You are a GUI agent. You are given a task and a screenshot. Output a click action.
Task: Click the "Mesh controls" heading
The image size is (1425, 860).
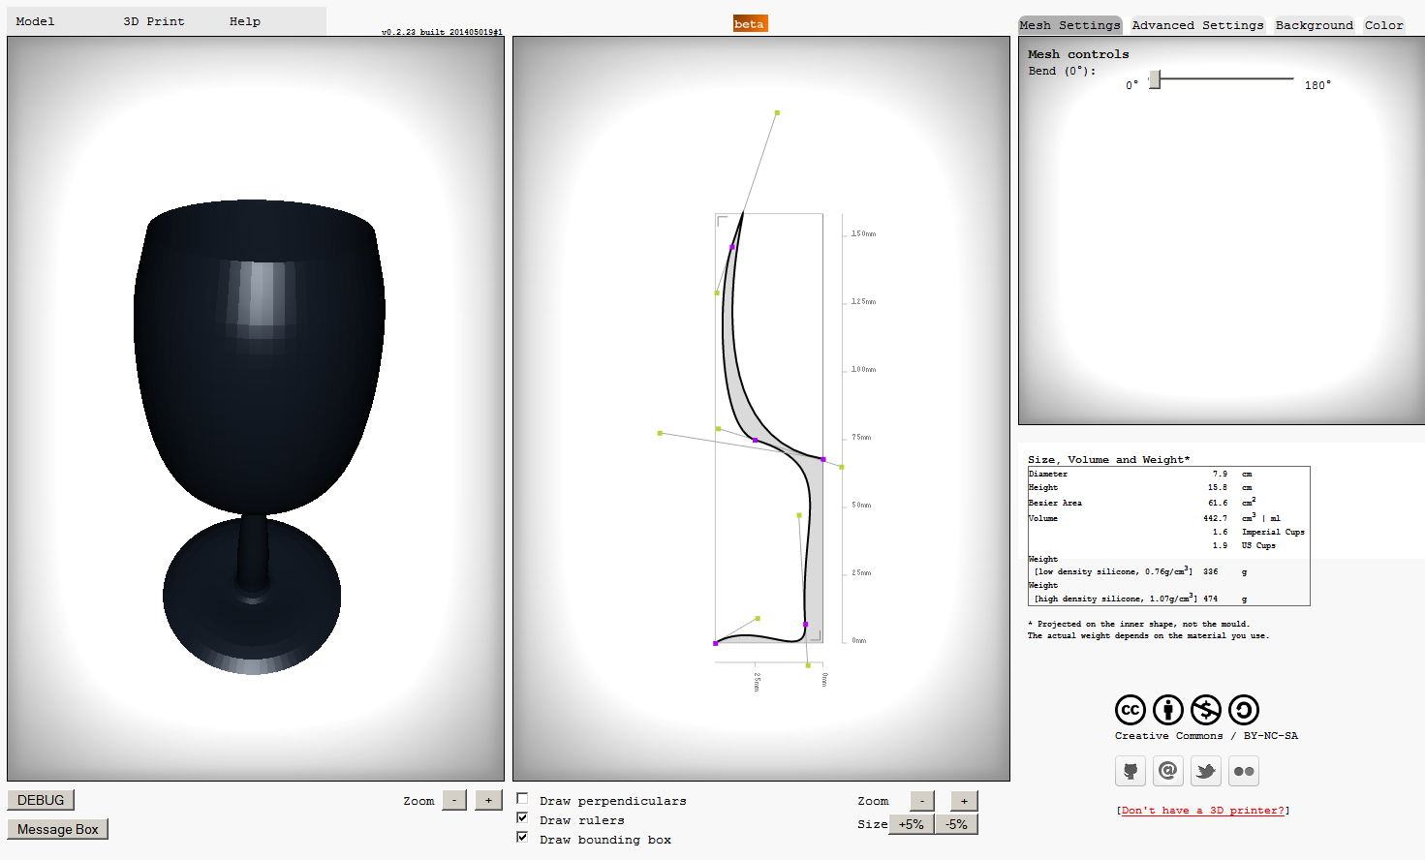pos(1078,54)
